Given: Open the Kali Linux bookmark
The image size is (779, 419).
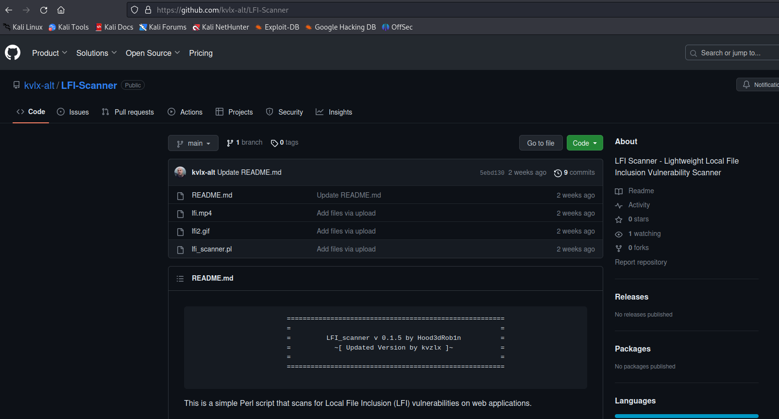Looking at the screenshot, I should (23, 27).
